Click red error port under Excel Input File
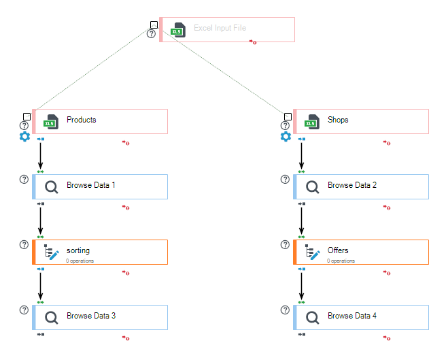 click(253, 42)
